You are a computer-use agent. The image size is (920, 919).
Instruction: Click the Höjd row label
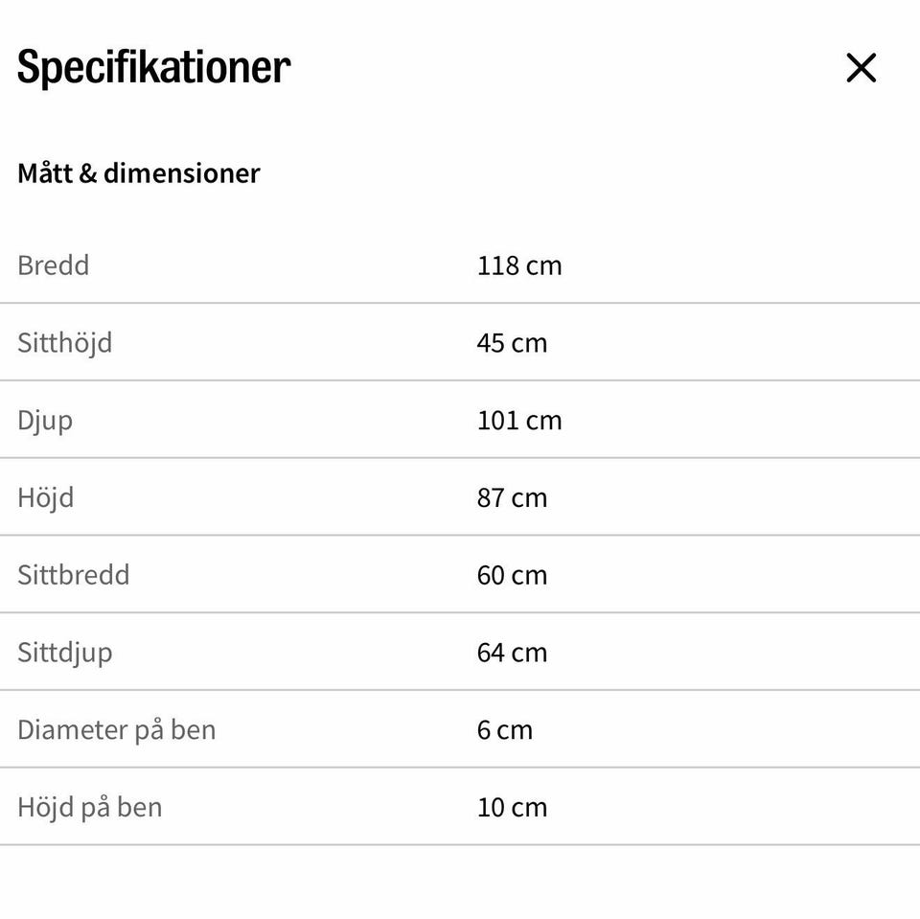click(x=46, y=498)
